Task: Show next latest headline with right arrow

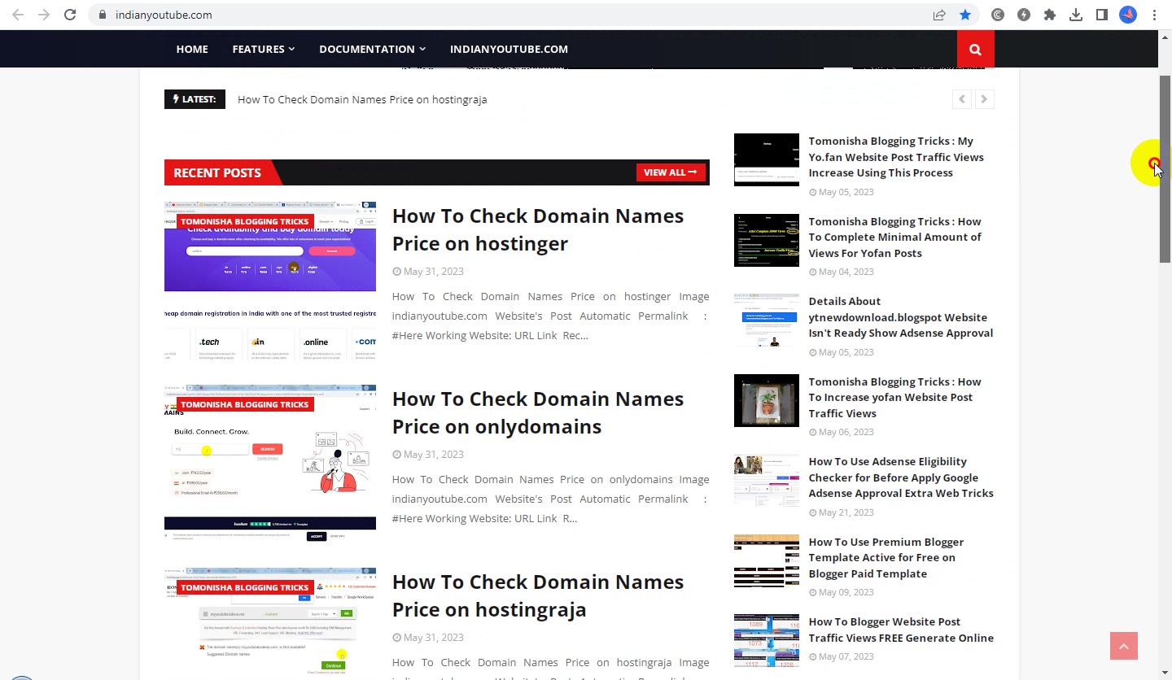Action: (x=984, y=99)
